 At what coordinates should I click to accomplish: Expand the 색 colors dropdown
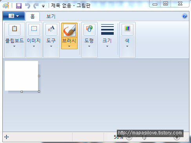point(127,46)
